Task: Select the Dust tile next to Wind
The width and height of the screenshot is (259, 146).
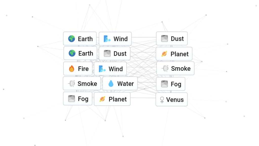Action: pyautogui.click(x=115, y=53)
